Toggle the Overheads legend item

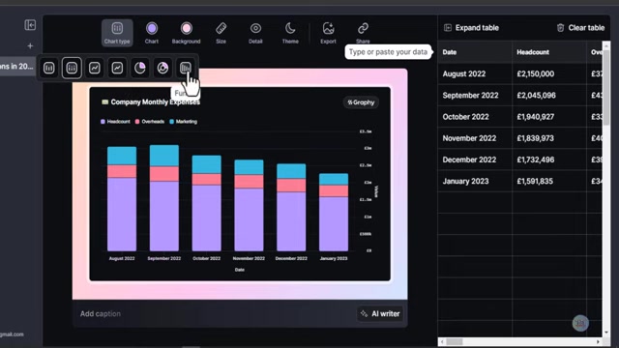[x=150, y=122]
